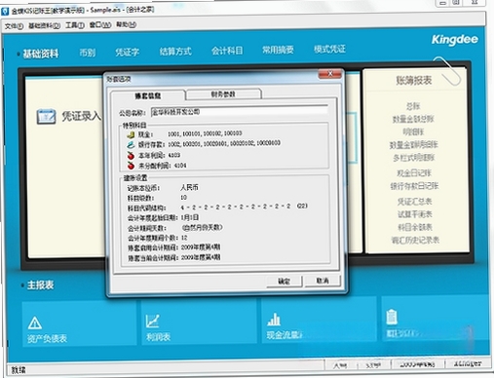Screen dimensions: 494x378
Task: Click the 取消 cancel button
Action: coord(323,281)
